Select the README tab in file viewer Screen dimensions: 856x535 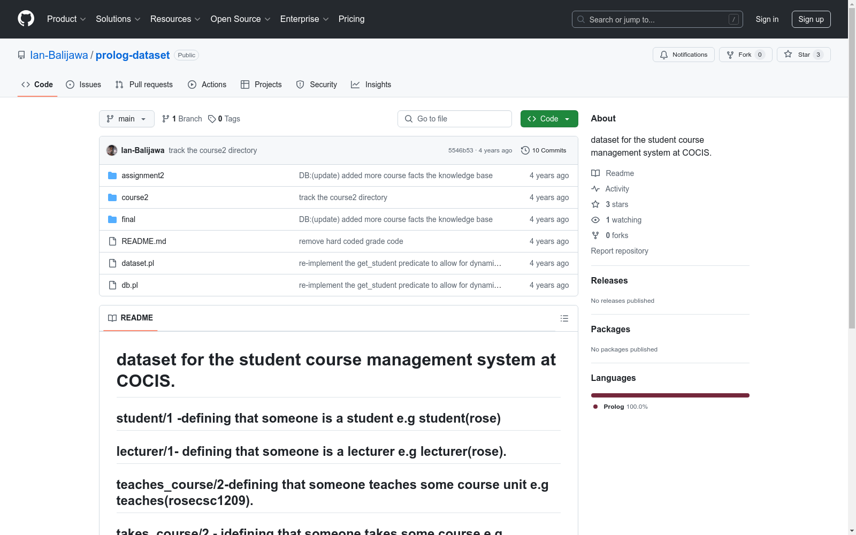[x=131, y=318]
